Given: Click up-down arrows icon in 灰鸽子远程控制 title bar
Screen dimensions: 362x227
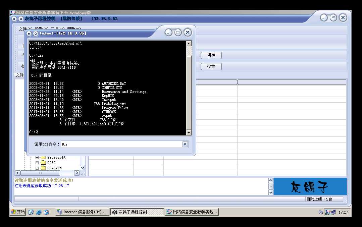Looking at the screenshot, I should [21, 19].
